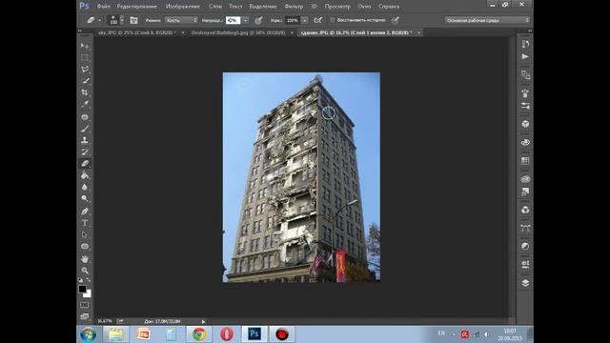Open the Swatches grid panel icon
This screenshot has width=610, height=343.
pos(525,161)
